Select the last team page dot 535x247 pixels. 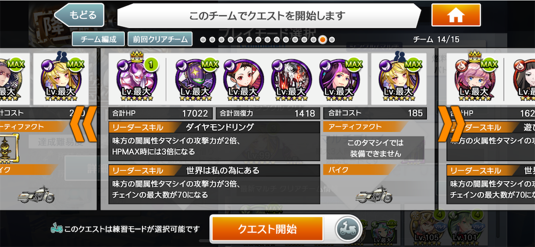coord(332,40)
